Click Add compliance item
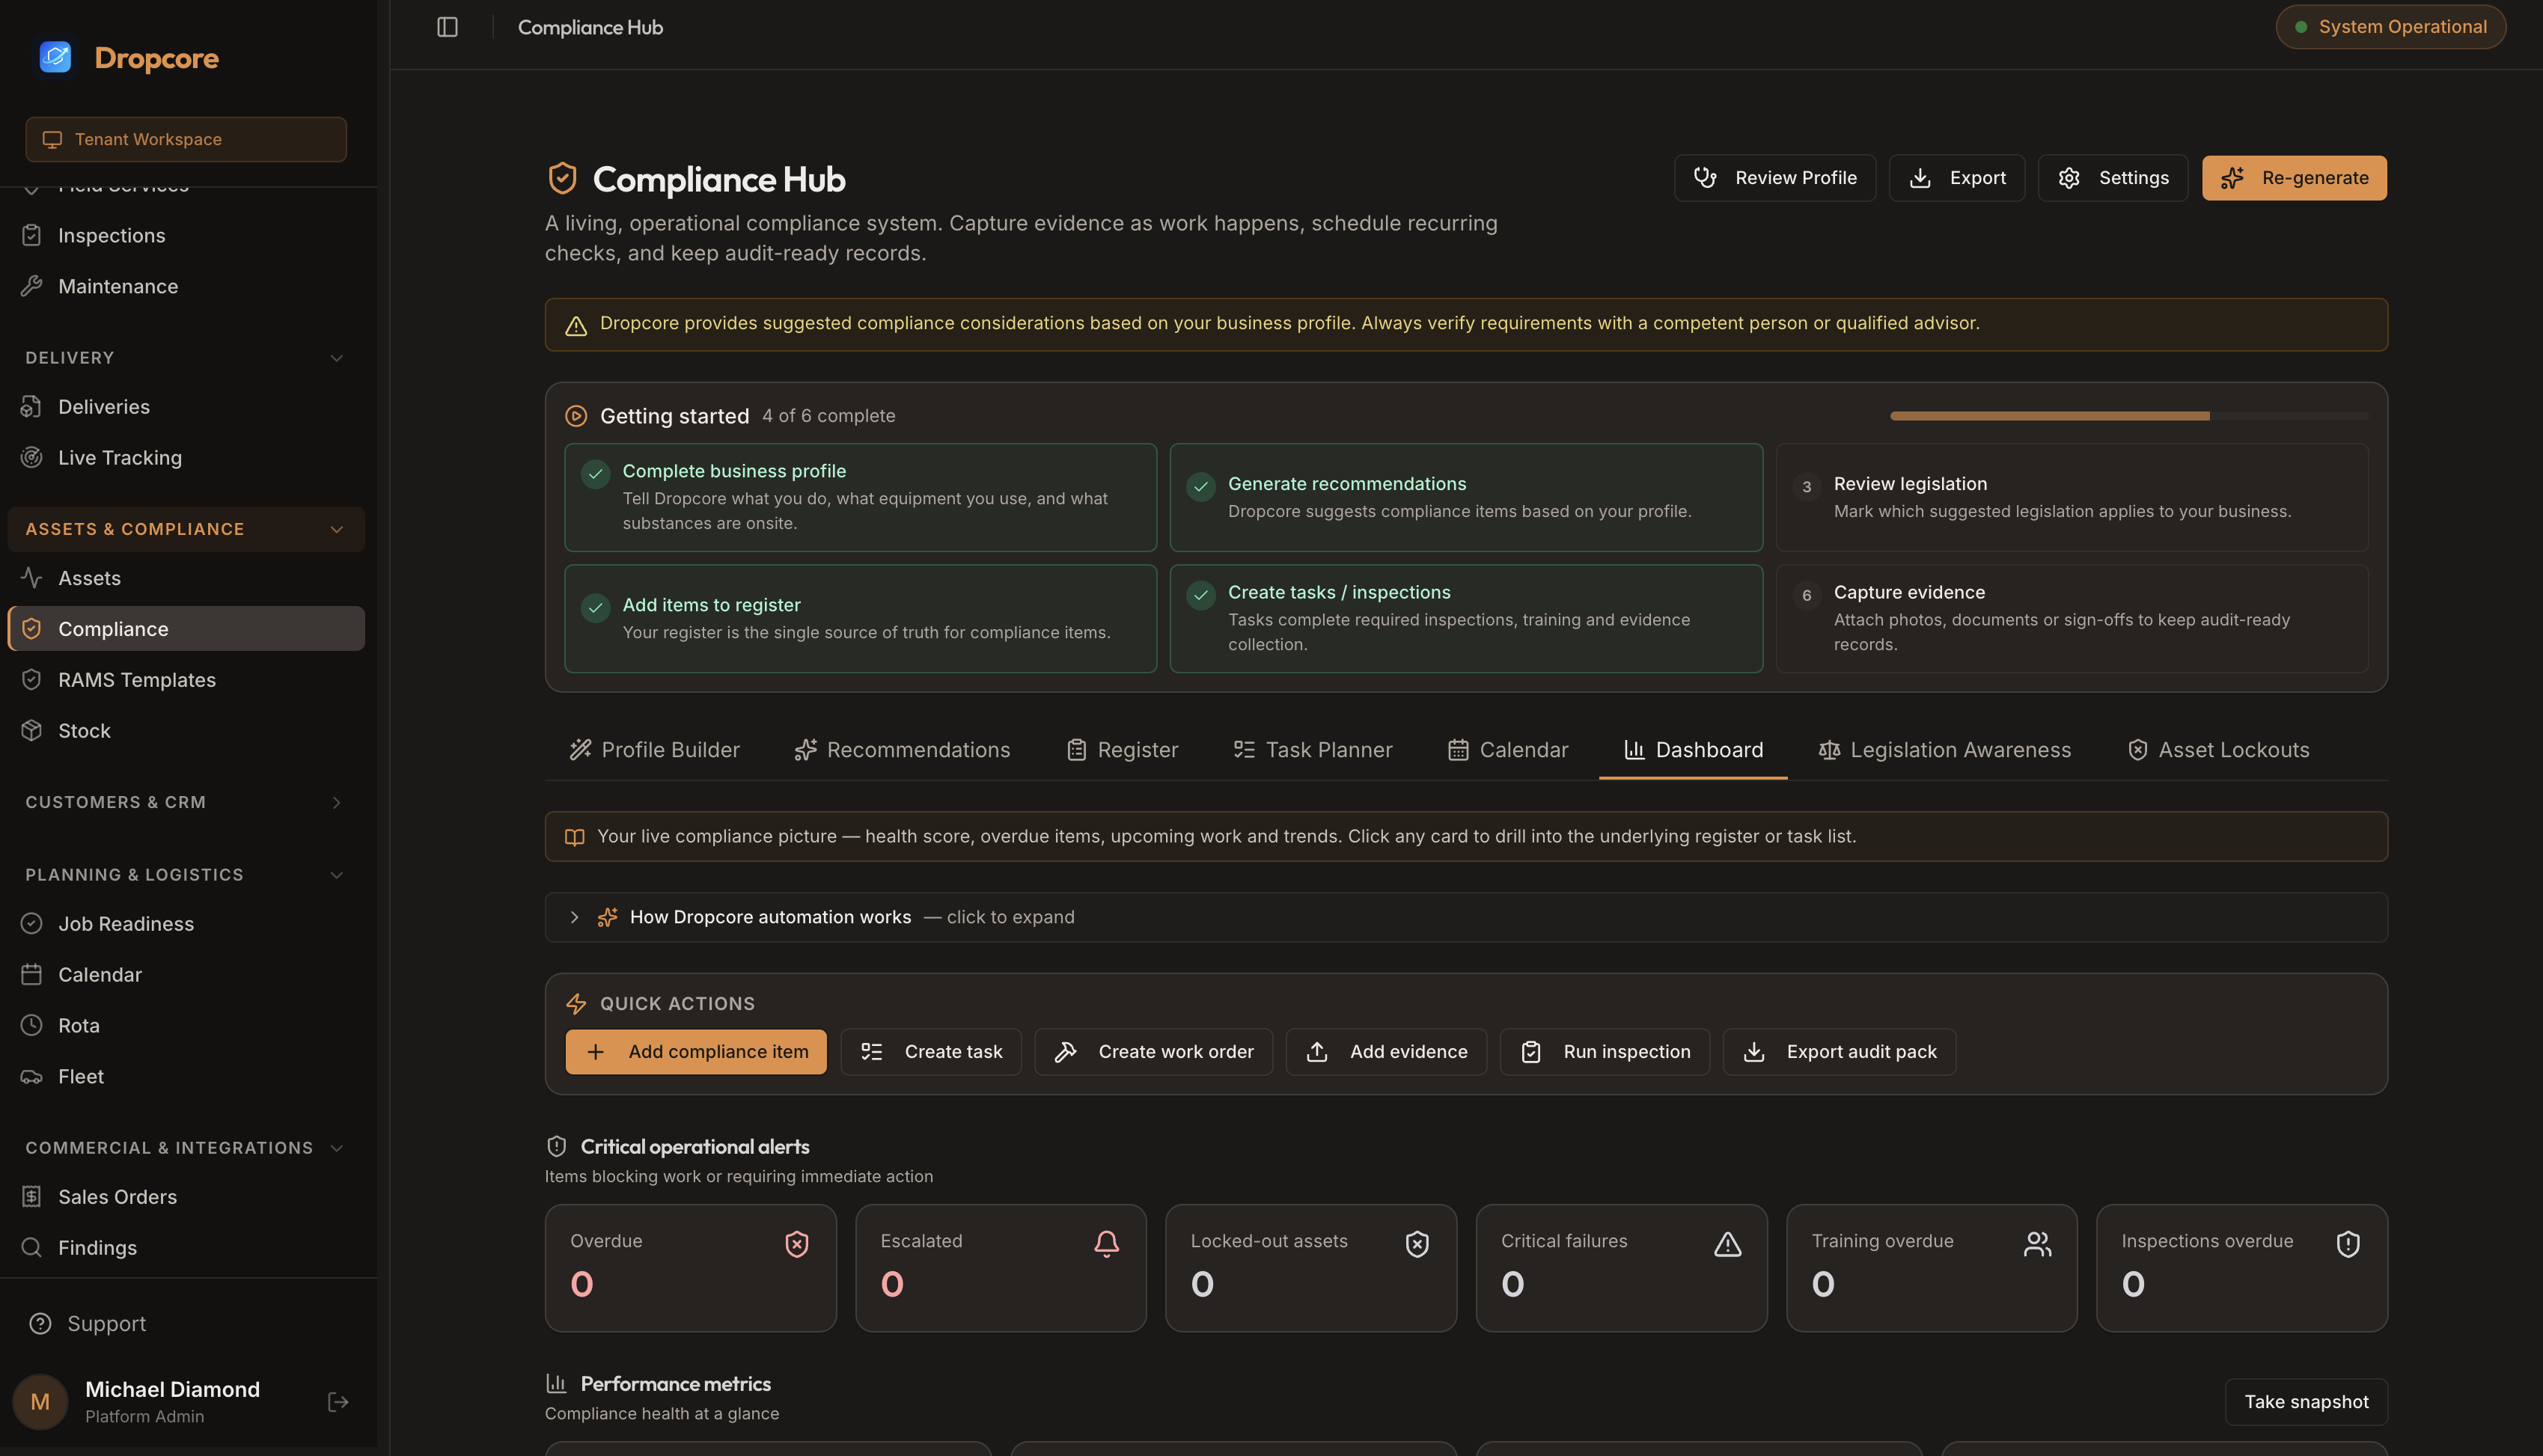This screenshot has width=2543, height=1456. point(696,1052)
